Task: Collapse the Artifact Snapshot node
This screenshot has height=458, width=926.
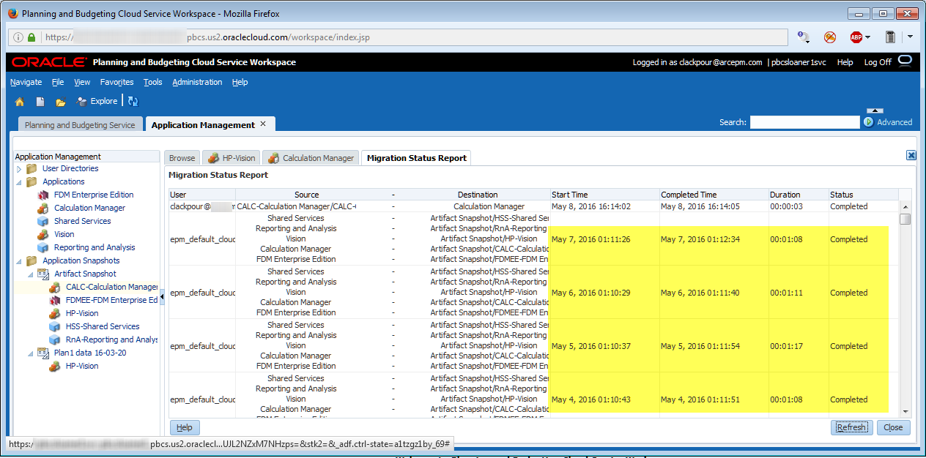Action: pyautogui.click(x=31, y=274)
